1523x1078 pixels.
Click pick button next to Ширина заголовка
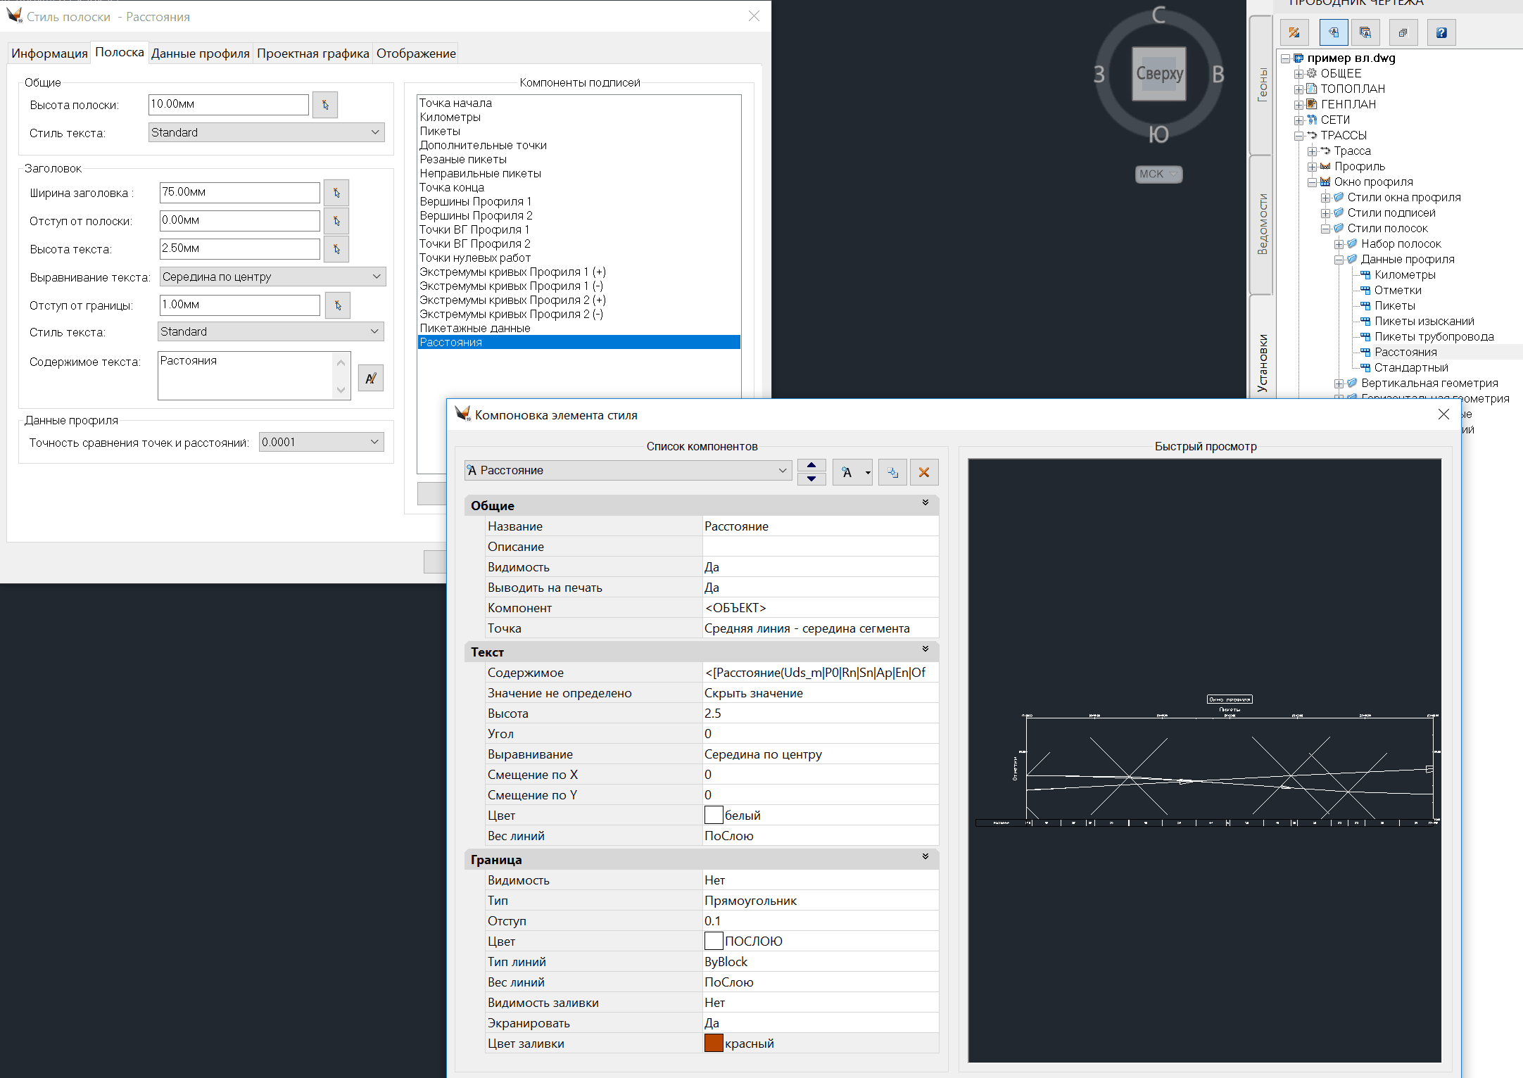(336, 193)
